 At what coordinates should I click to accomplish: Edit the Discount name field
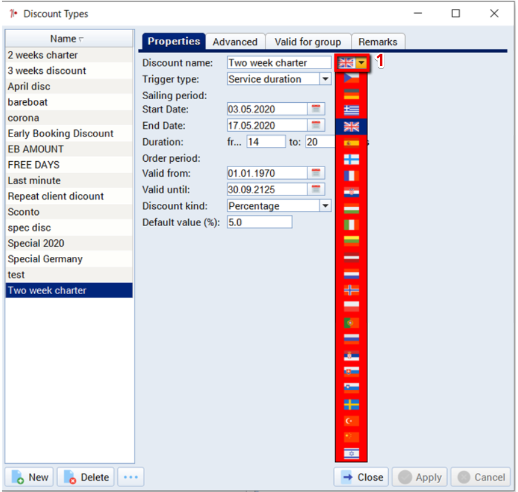[x=279, y=63]
